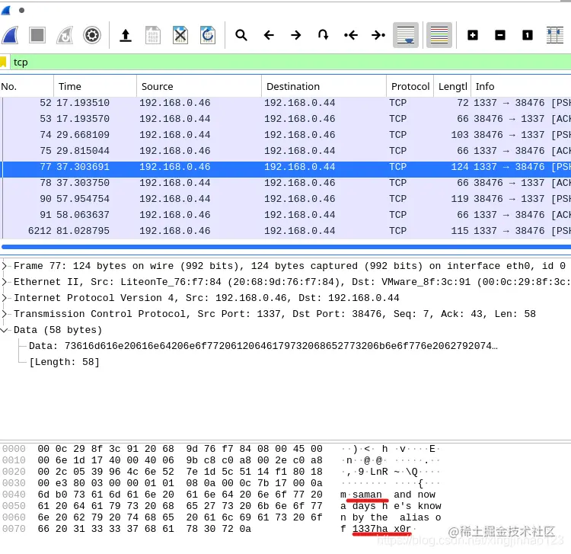571x554 pixels.
Task: Toggle packet list colorization
Action: pos(439,35)
